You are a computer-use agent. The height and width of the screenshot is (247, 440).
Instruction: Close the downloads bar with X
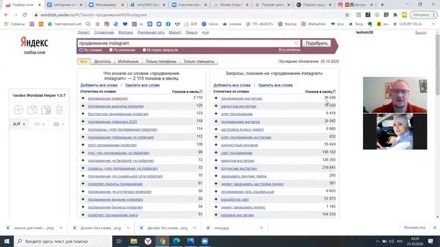[x=434, y=228]
